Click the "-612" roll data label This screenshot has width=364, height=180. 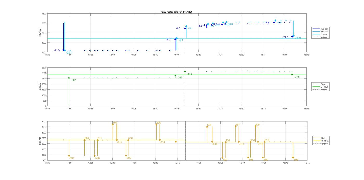119,142
